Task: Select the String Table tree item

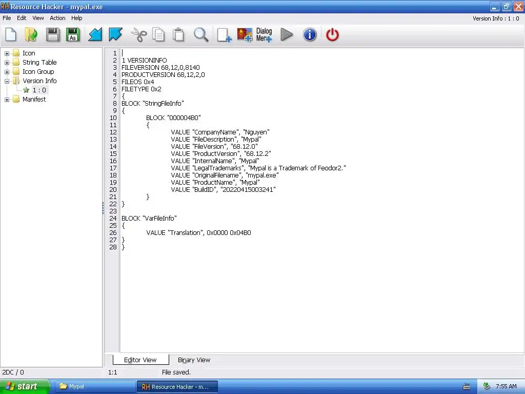Action: pyautogui.click(x=39, y=62)
